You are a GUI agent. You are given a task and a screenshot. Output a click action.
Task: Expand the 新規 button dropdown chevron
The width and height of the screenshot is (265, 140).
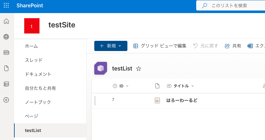[120, 46]
